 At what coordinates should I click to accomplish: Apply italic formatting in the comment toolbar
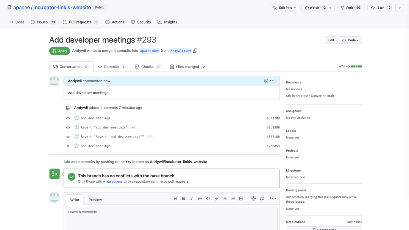[x=192, y=199]
